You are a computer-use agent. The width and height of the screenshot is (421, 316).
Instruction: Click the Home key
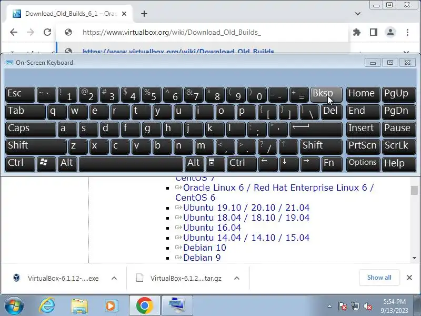coord(363,95)
